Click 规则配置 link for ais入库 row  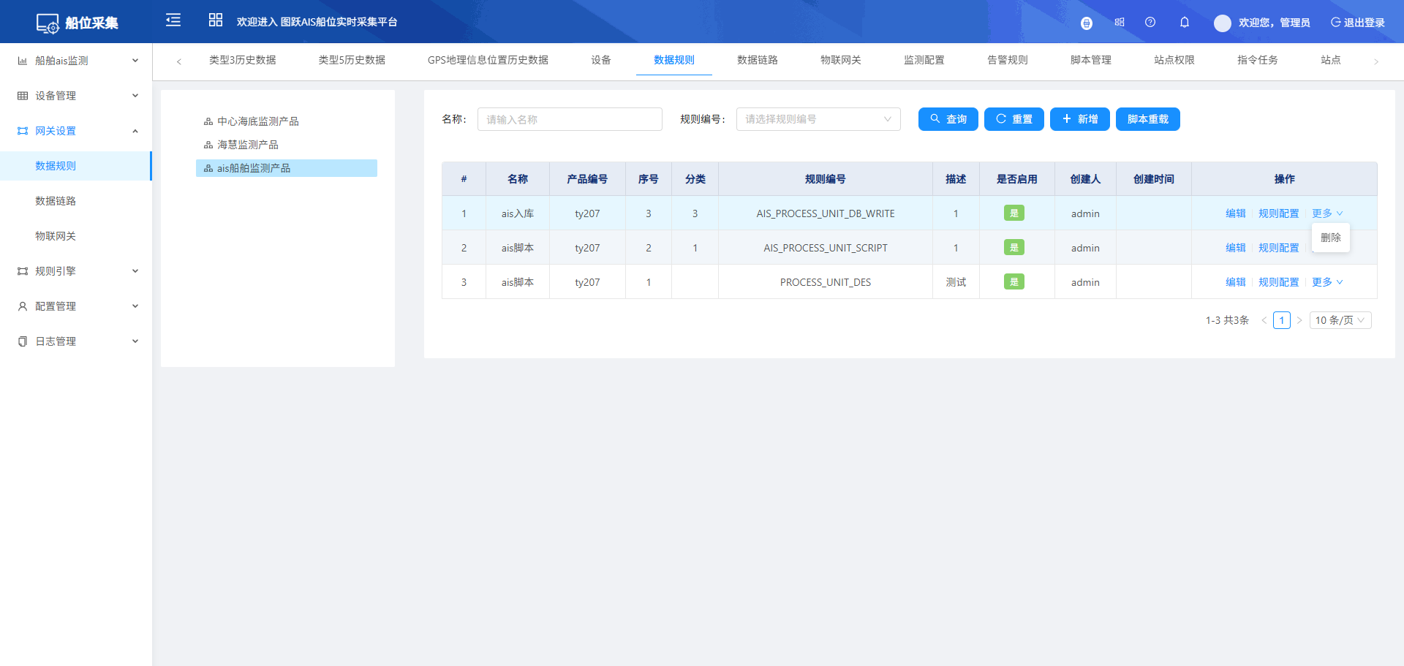1278,213
